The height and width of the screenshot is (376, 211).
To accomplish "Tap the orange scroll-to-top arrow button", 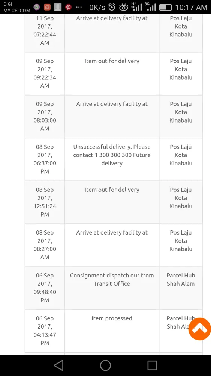I will click(199, 329).
